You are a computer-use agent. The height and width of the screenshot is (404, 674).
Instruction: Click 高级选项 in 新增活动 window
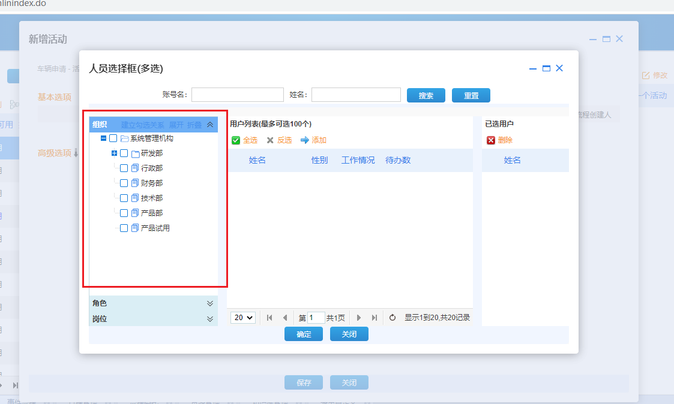point(55,153)
